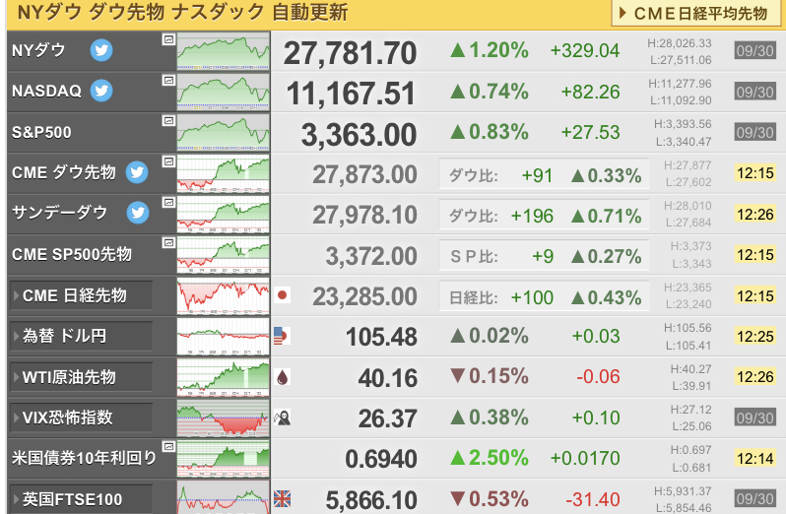Click the Twitter icon next to CME ダウ先物
Screen dimensions: 786x514
(x=137, y=172)
